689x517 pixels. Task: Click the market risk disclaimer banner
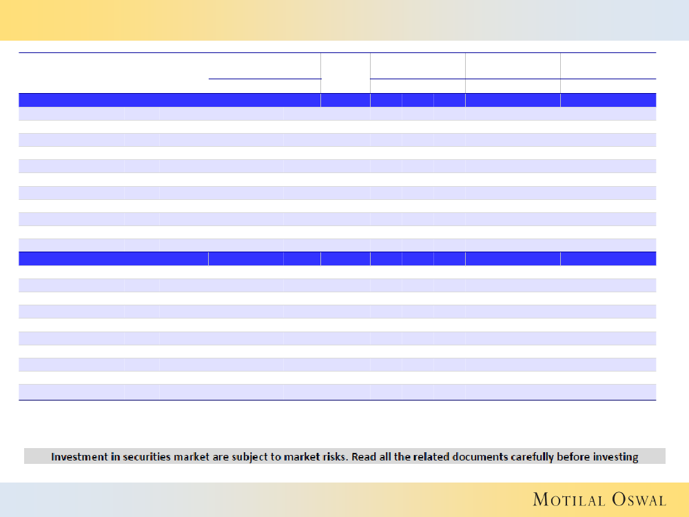(x=344, y=456)
